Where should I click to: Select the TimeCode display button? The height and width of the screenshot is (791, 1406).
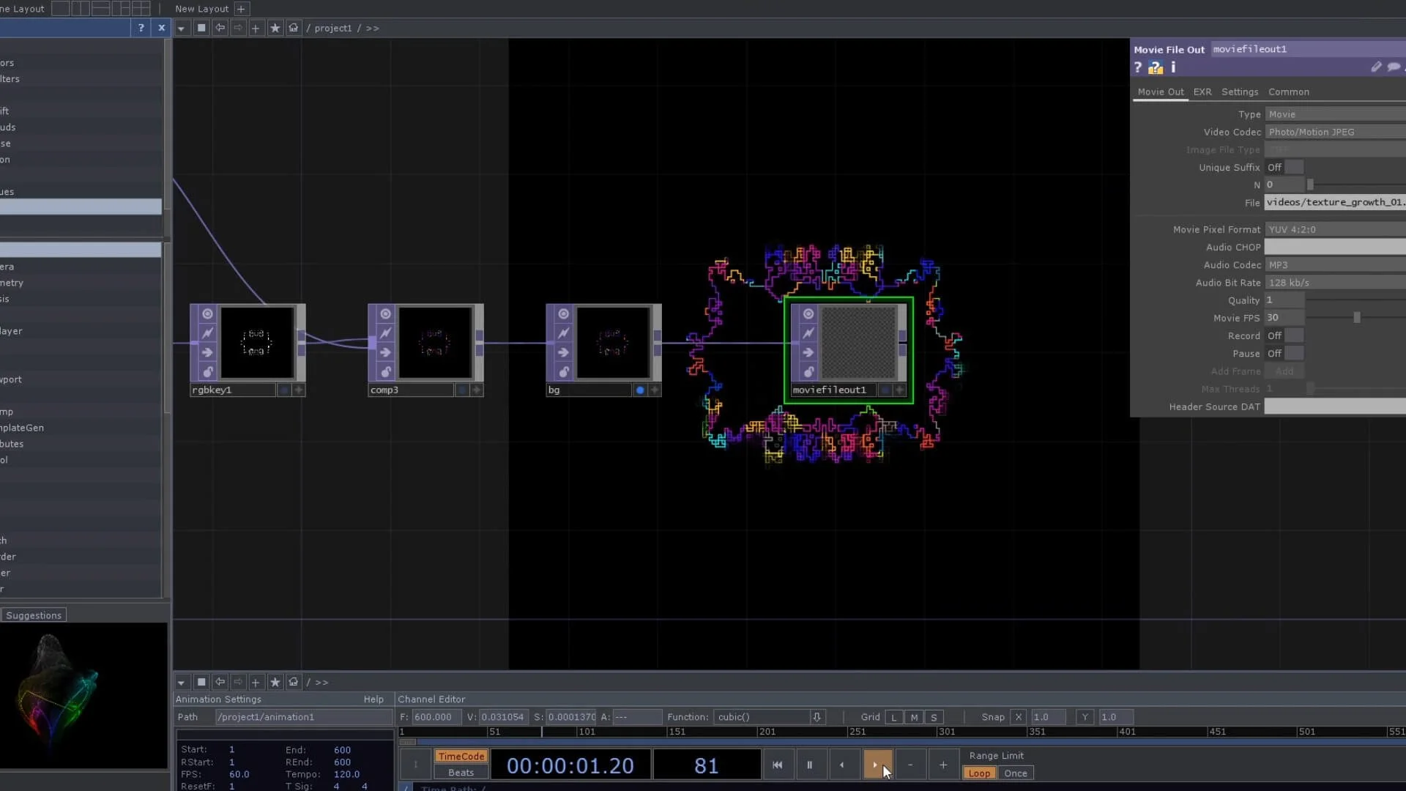pyautogui.click(x=461, y=757)
